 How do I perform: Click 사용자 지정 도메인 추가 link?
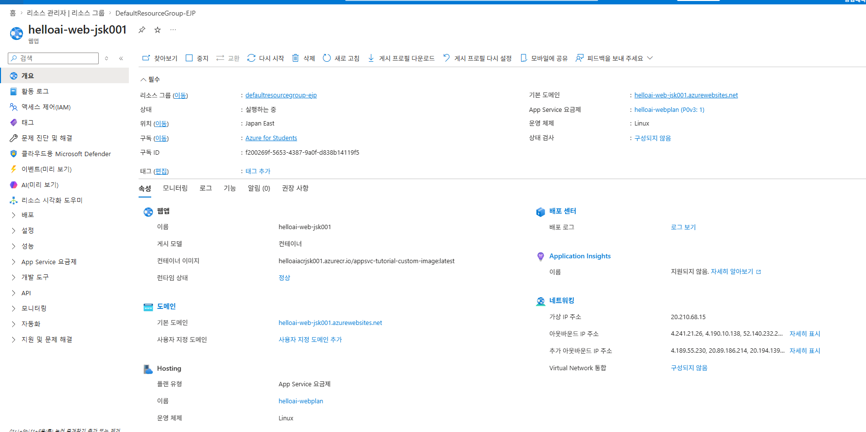coord(310,340)
